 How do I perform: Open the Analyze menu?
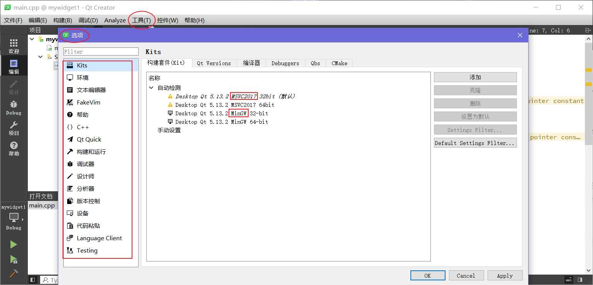click(x=115, y=20)
